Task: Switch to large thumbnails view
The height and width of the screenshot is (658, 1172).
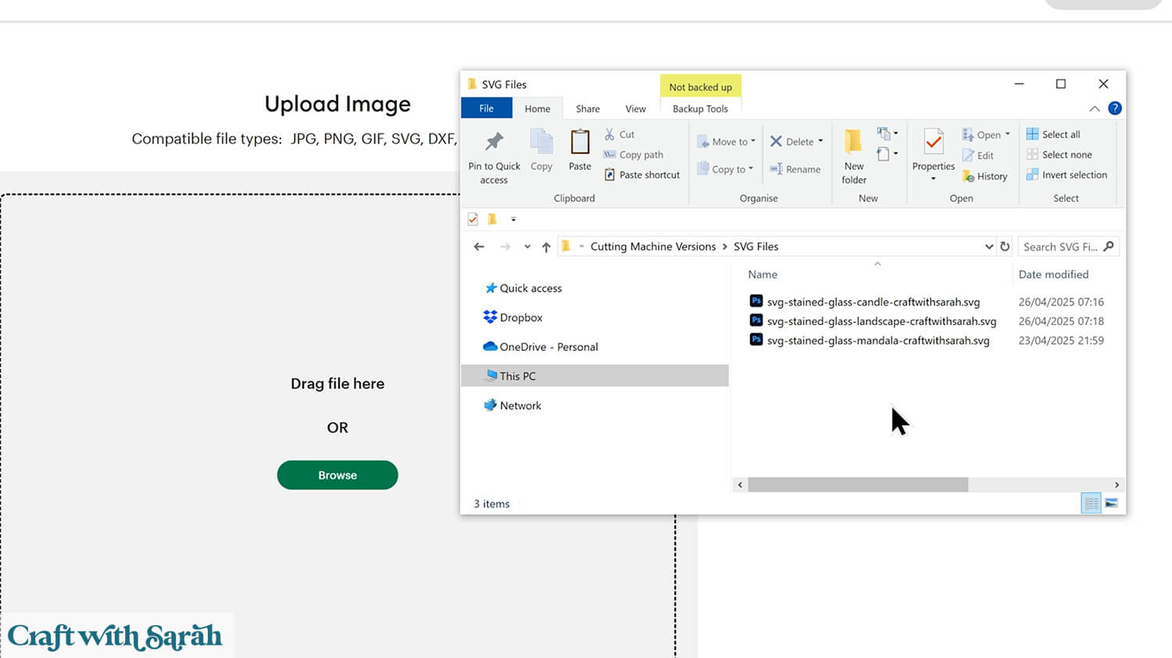Action: pos(1111,503)
